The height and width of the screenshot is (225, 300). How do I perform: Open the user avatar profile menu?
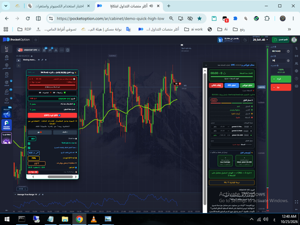(294, 40)
